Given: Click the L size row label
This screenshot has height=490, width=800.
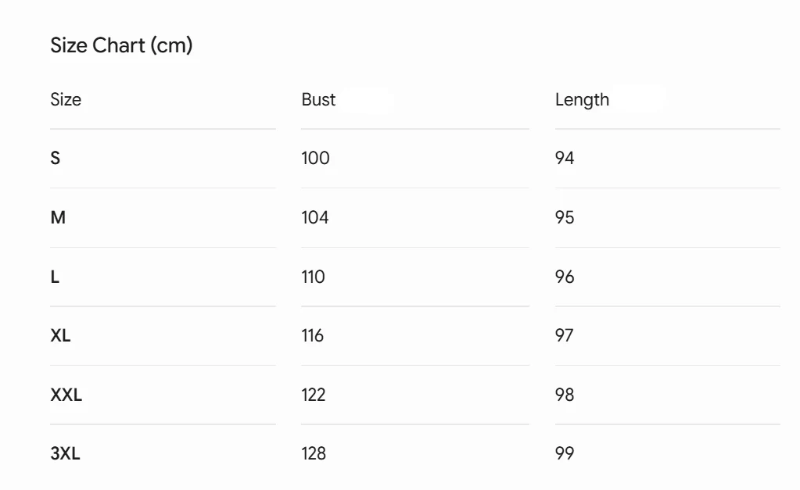Looking at the screenshot, I should [55, 277].
